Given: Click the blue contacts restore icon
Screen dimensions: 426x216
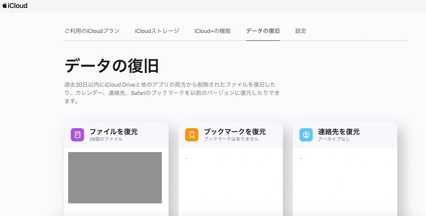Looking at the screenshot, I should tap(306, 135).
